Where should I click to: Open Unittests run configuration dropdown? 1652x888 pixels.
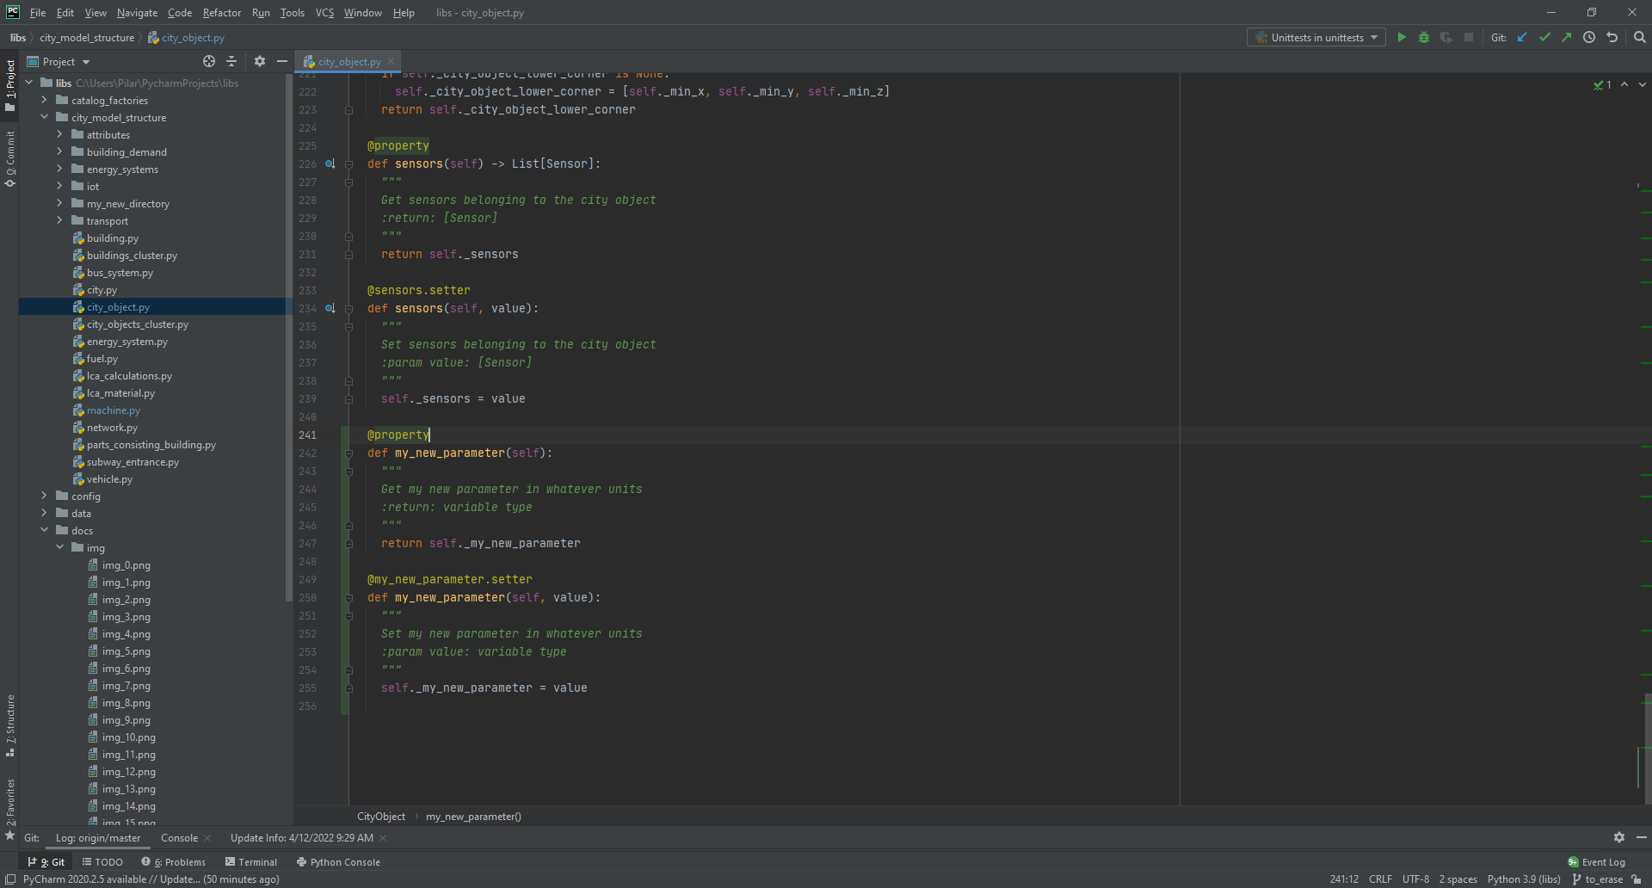click(x=1316, y=37)
